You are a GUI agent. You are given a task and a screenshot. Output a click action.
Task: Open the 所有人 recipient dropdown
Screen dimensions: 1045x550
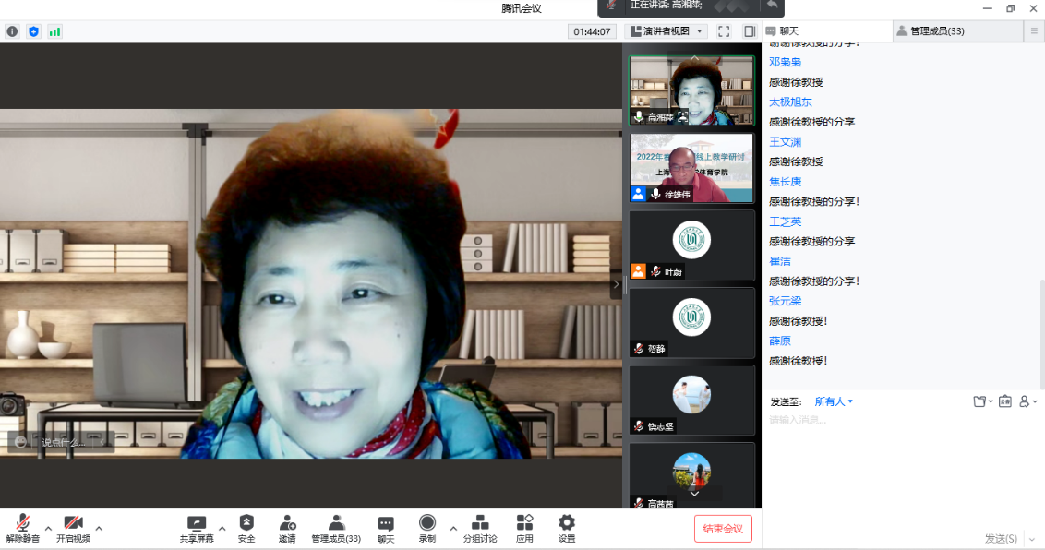(834, 401)
